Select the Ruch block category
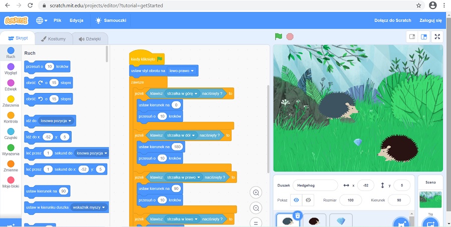Screen dimensions: 451x227 (x=11, y=53)
